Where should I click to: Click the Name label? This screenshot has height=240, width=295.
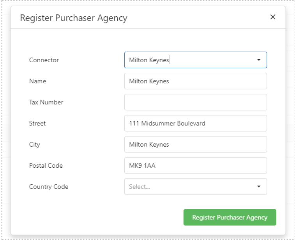coord(37,81)
